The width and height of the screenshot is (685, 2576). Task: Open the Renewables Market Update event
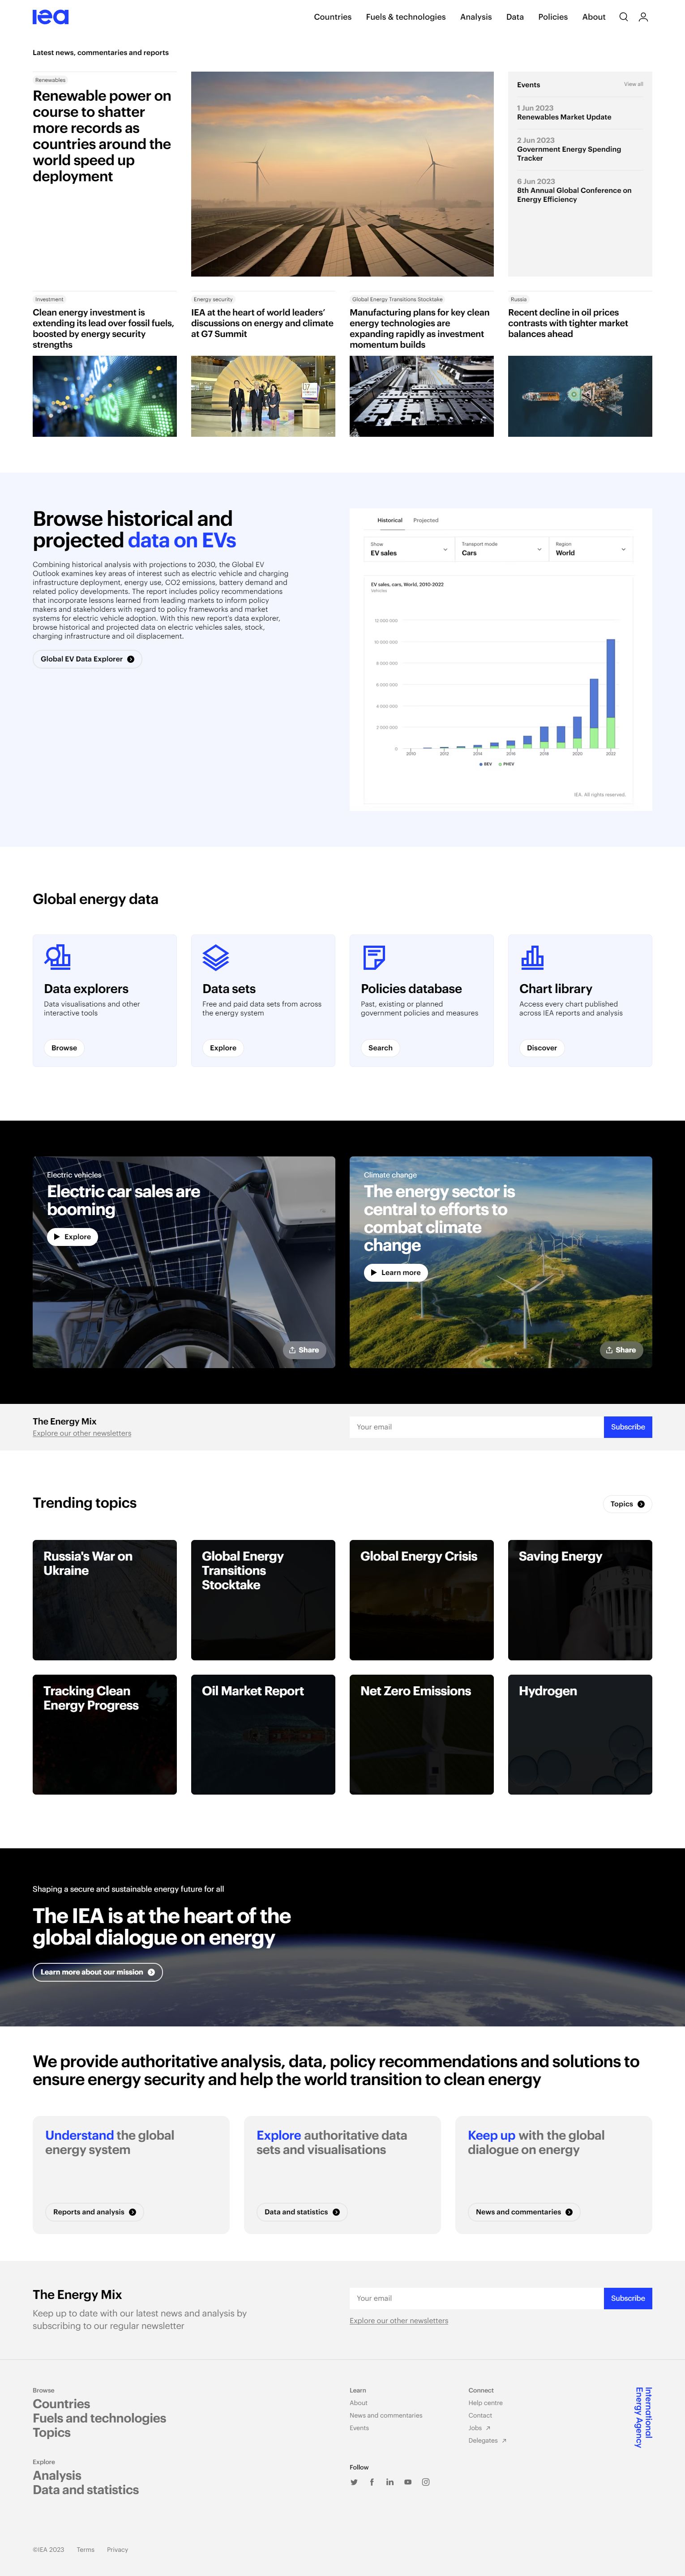click(564, 117)
